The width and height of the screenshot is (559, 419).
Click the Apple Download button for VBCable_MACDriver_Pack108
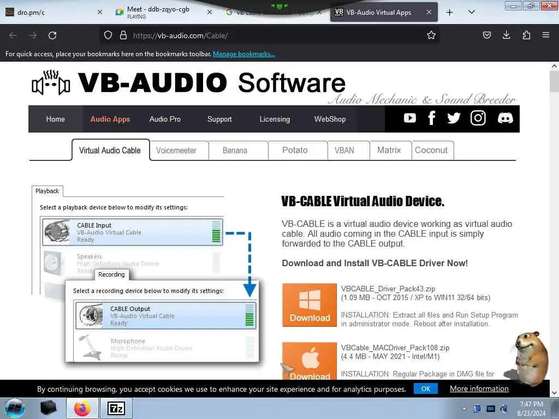pyautogui.click(x=310, y=361)
